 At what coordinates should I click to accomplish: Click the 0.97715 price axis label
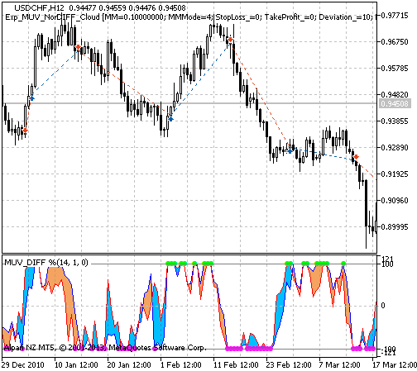395,16
